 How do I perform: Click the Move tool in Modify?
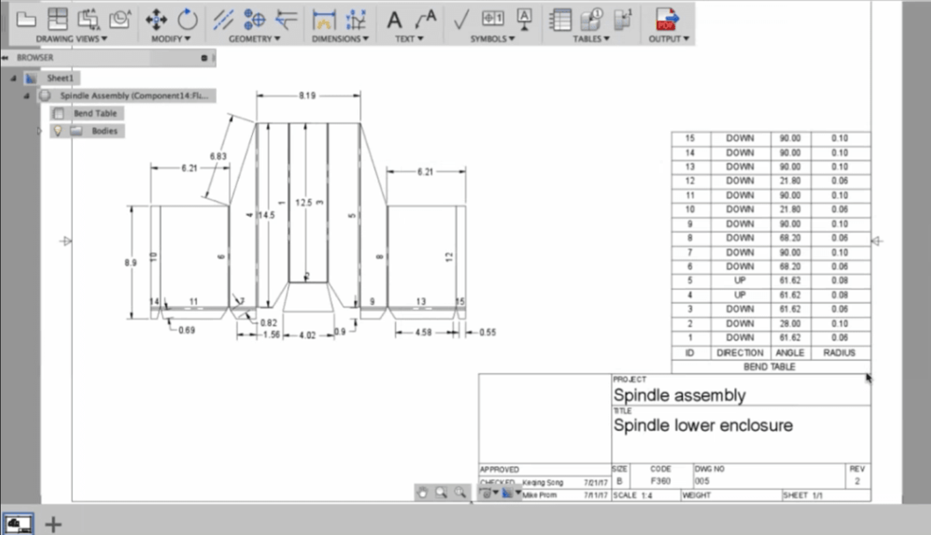coord(156,19)
